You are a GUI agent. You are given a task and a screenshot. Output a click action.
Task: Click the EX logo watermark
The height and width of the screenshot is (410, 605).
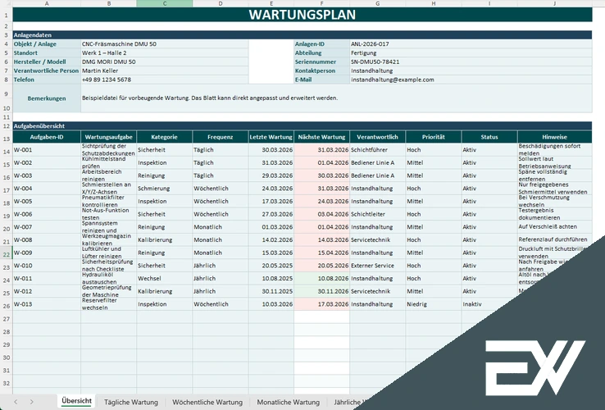[535, 368]
